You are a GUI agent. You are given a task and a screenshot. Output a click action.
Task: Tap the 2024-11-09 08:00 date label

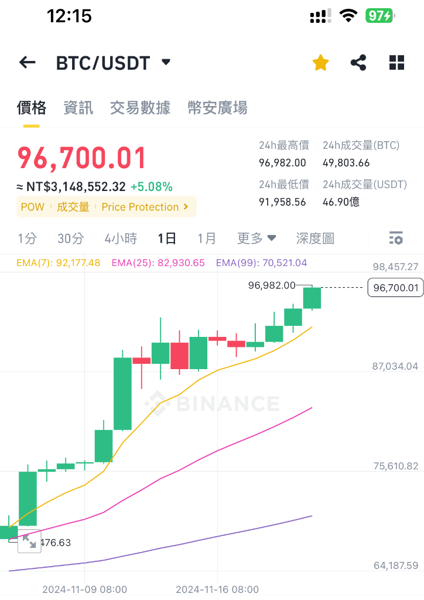(x=84, y=589)
